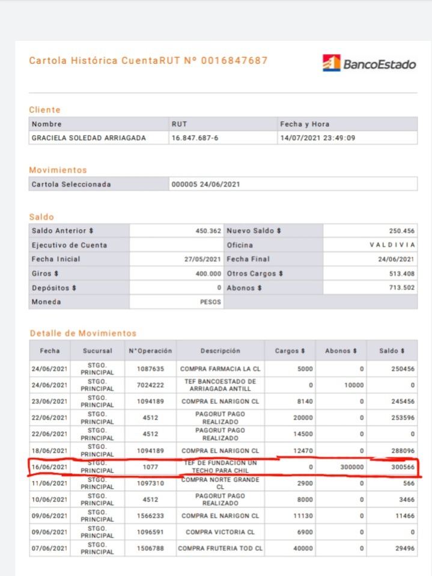This screenshot has width=432, height=576.
Task: Select the RUT value '16.847.687-6'
Action: (195, 138)
